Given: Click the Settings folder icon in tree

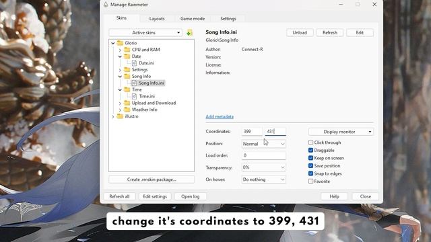Looking at the screenshot, I should click(127, 70).
